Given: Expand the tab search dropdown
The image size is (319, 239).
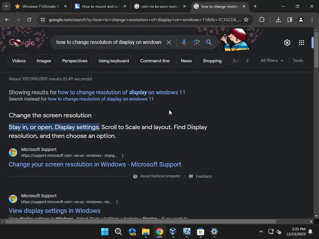Looking at the screenshot, I should (6, 6).
